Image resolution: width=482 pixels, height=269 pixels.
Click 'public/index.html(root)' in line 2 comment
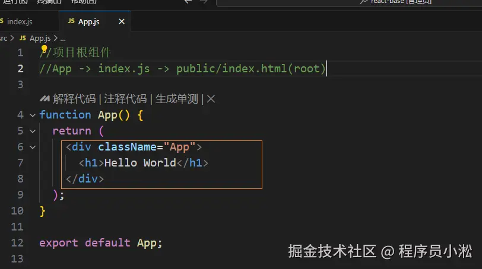[x=250, y=68]
